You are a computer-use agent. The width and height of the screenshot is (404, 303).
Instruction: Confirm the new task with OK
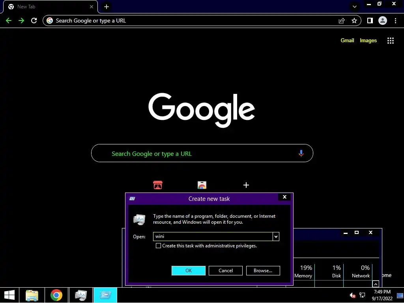[x=189, y=271]
